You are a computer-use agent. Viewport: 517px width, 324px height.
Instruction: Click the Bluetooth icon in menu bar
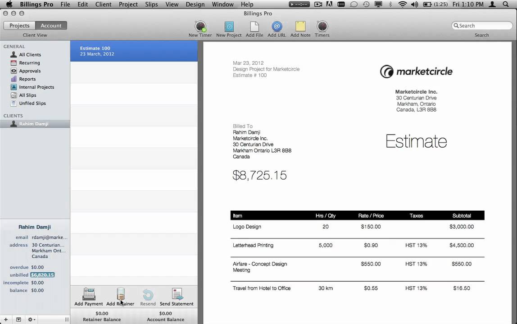[x=390, y=4]
